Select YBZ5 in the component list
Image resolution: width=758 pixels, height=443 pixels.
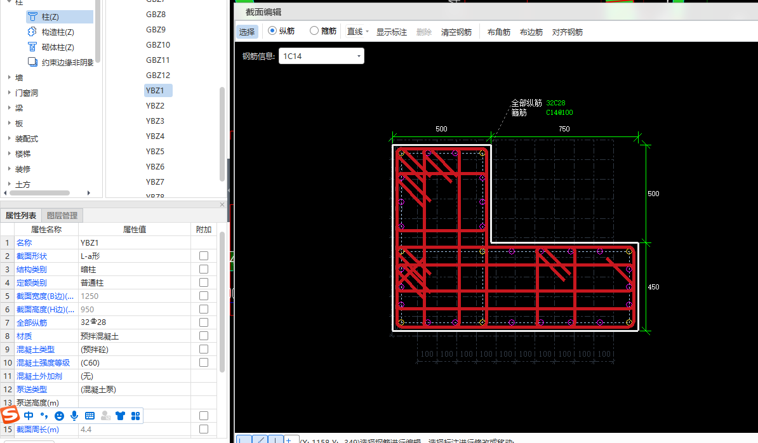click(155, 151)
